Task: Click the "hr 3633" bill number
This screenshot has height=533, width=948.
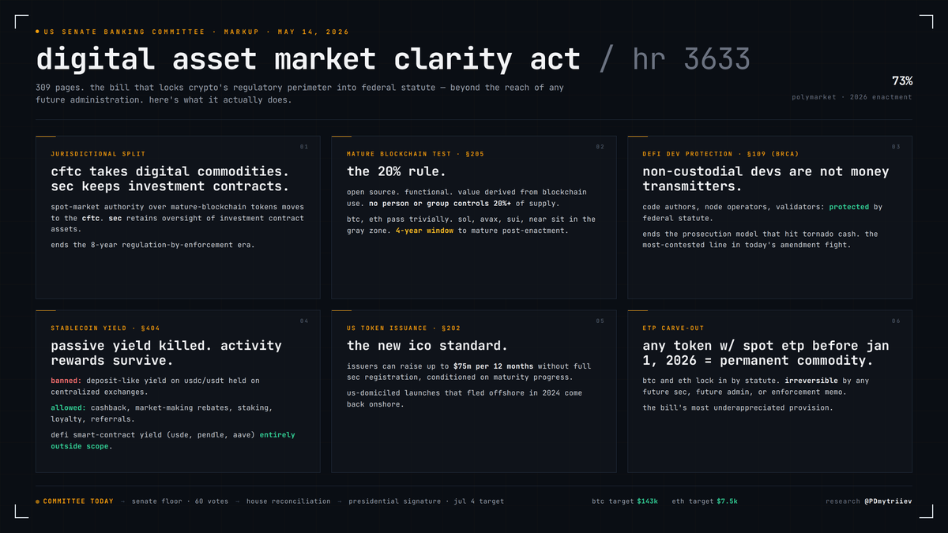Action: point(691,59)
